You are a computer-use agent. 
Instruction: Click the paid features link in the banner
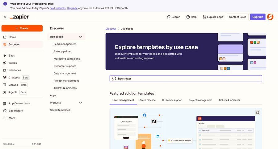coord(57,8)
